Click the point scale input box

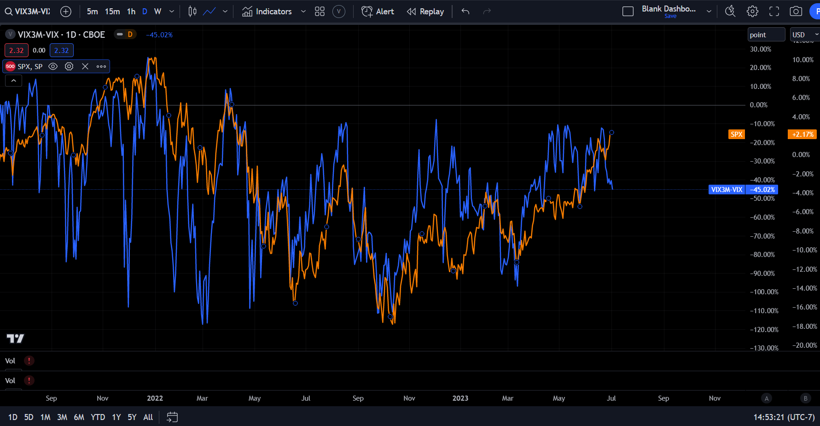point(766,35)
